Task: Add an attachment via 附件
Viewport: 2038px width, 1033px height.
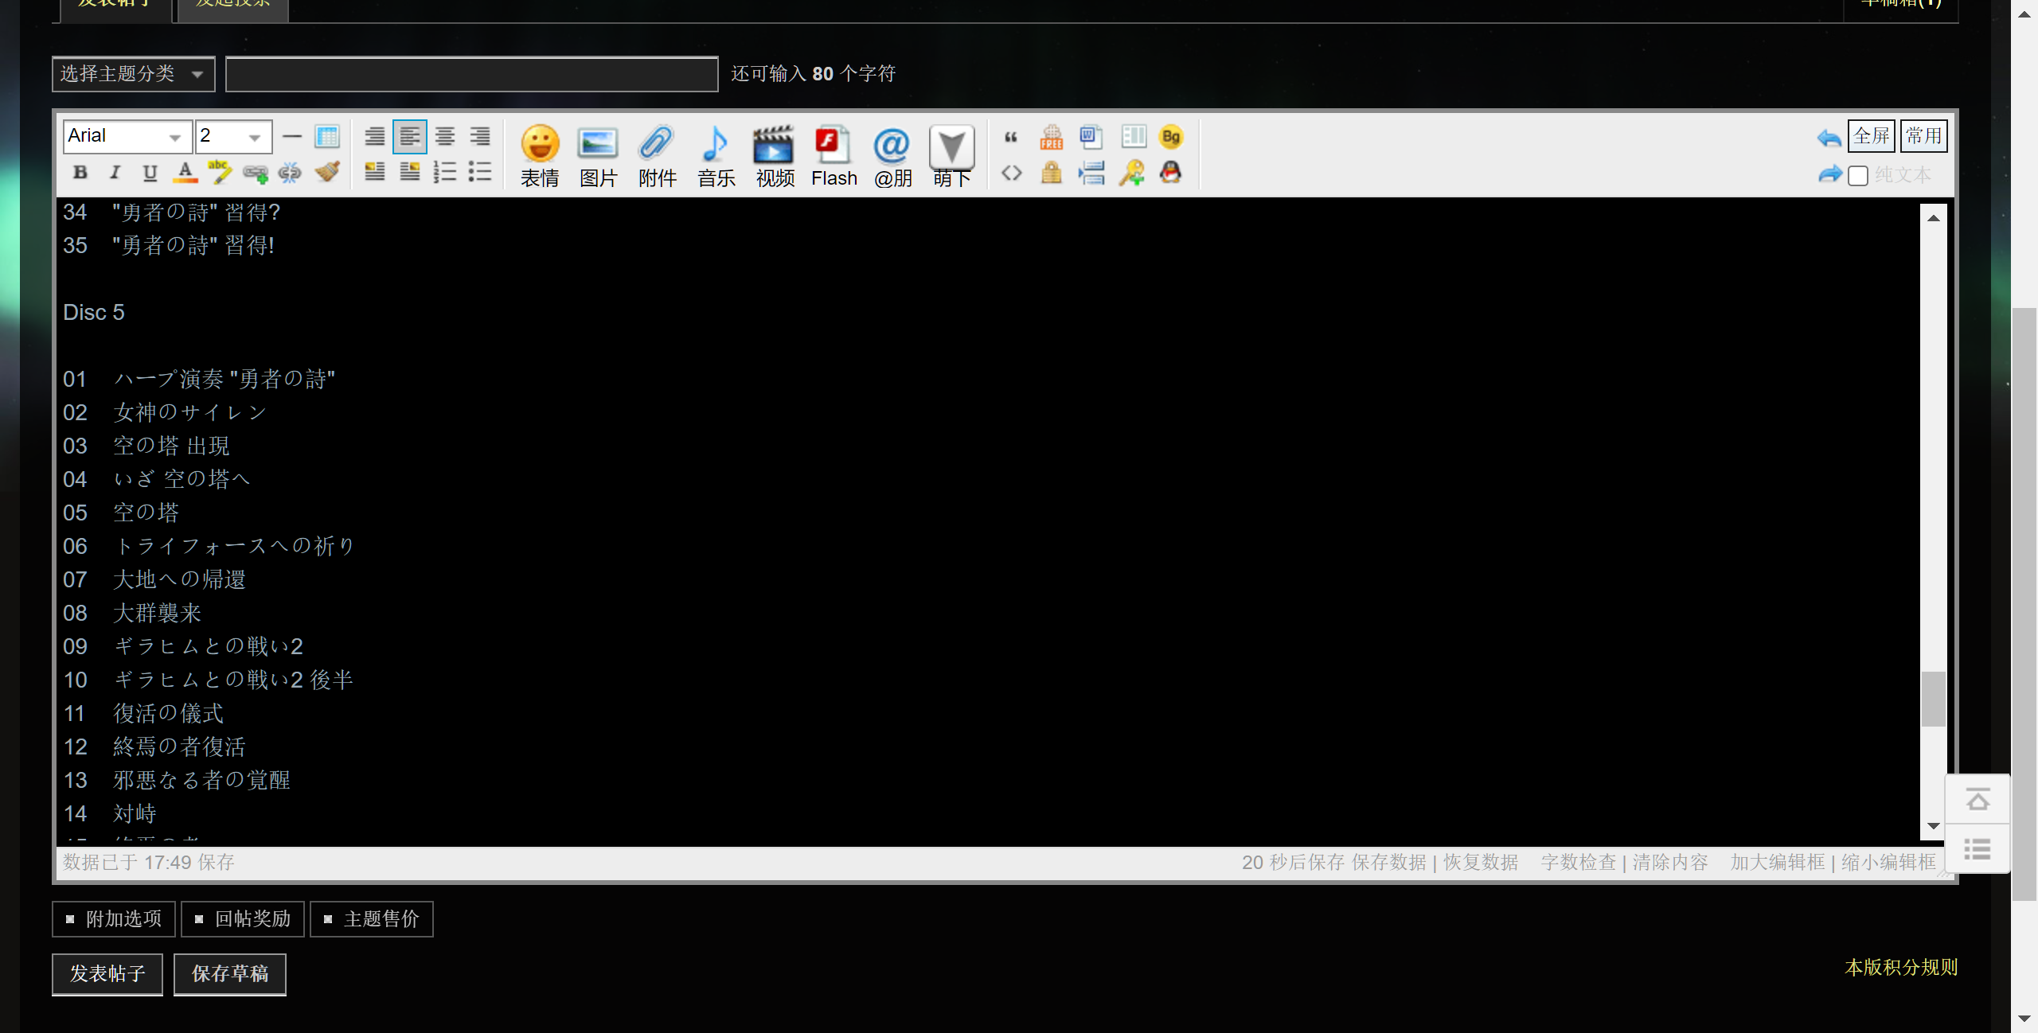Action: pos(658,156)
